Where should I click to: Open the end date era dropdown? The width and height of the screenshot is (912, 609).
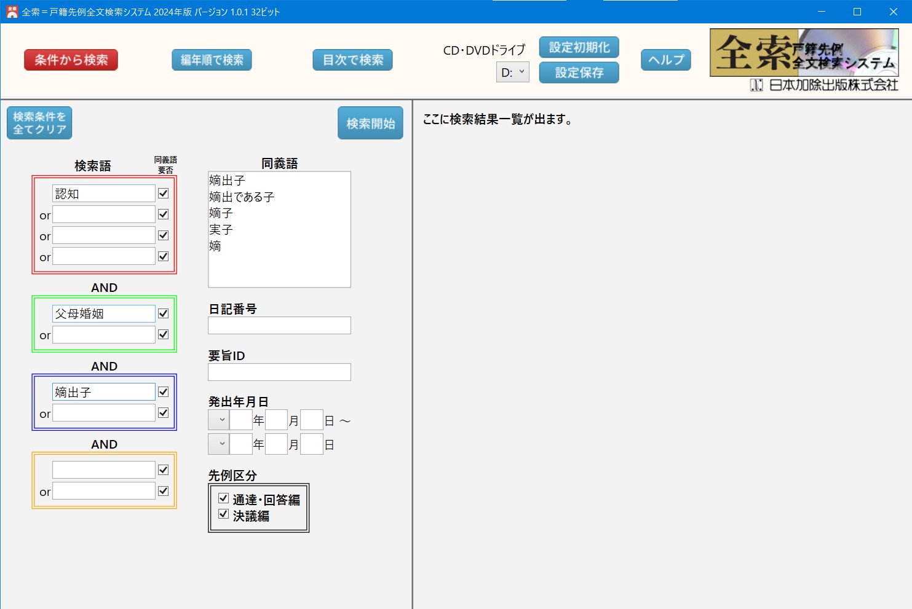pyautogui.click(x=218, y=444)
